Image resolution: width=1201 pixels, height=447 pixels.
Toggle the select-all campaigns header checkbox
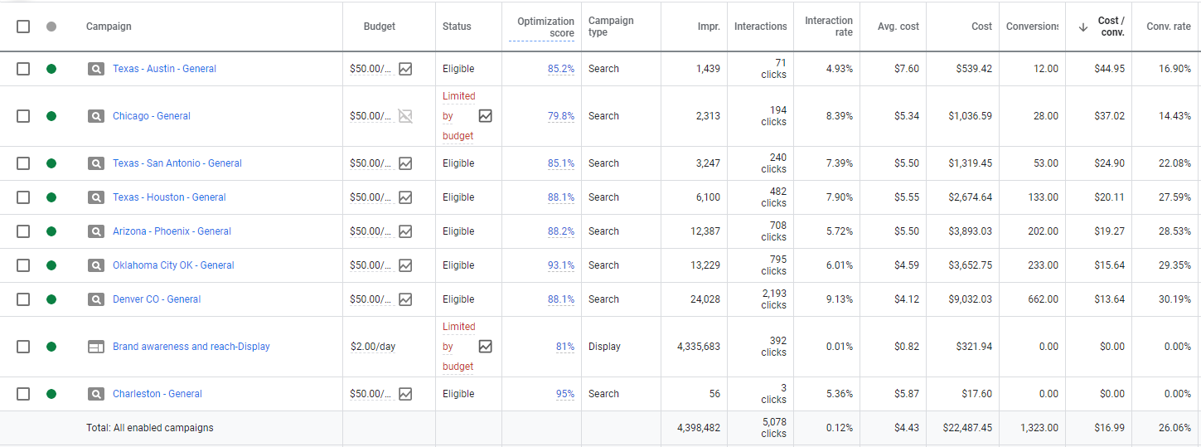tap(23, 27)
